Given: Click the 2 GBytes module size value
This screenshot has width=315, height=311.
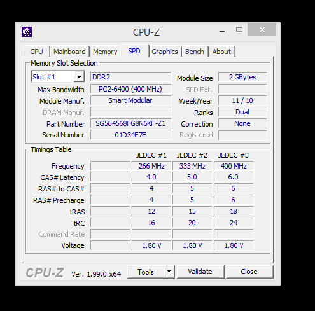Looking at the screenshot, I should pyautogui.click(x=242, y=77).
